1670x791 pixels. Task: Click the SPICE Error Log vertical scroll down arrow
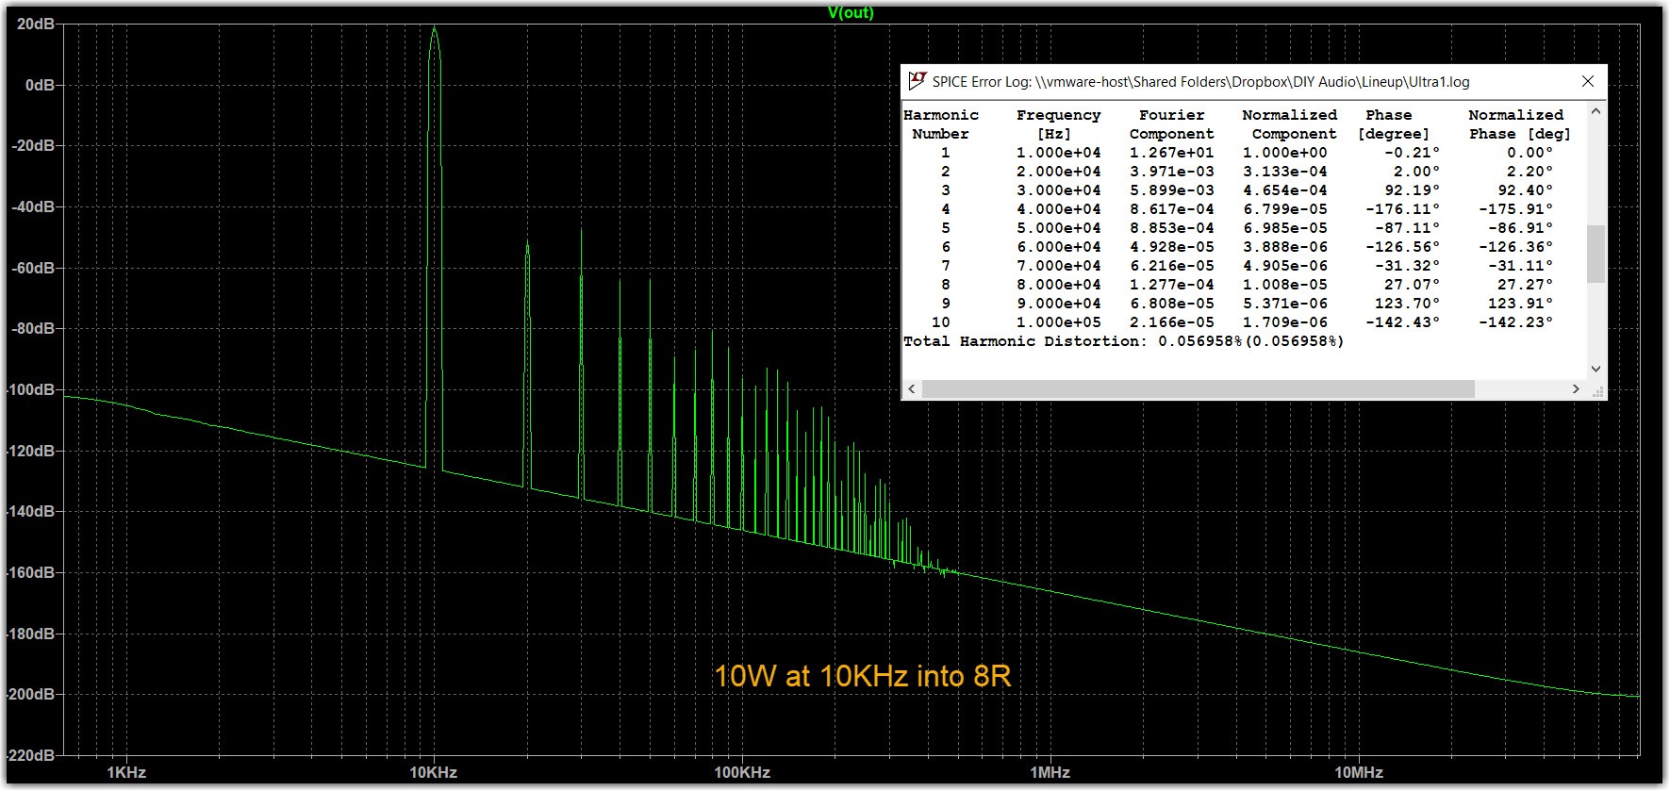[1596, 369]
